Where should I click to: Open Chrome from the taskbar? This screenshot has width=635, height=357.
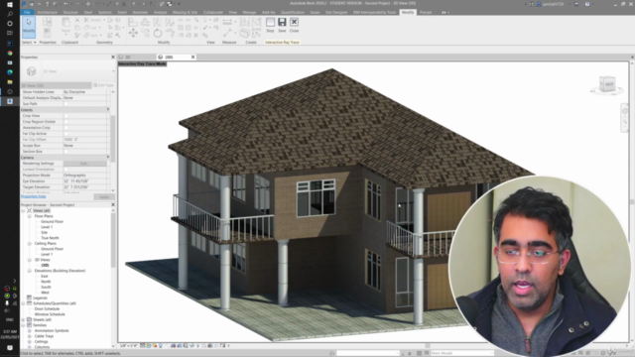[x=10, y=53]
